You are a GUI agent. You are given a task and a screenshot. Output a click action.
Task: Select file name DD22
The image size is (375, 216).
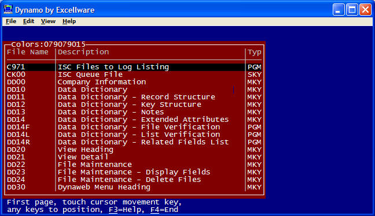(16, 165)
